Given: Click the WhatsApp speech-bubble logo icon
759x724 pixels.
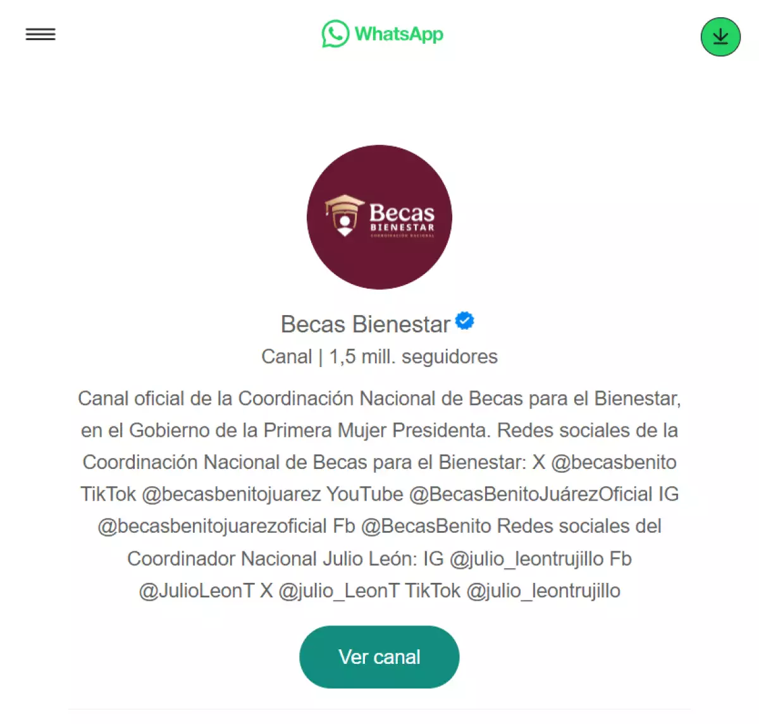Looking at the screenshot, I should tap(335, 34).
